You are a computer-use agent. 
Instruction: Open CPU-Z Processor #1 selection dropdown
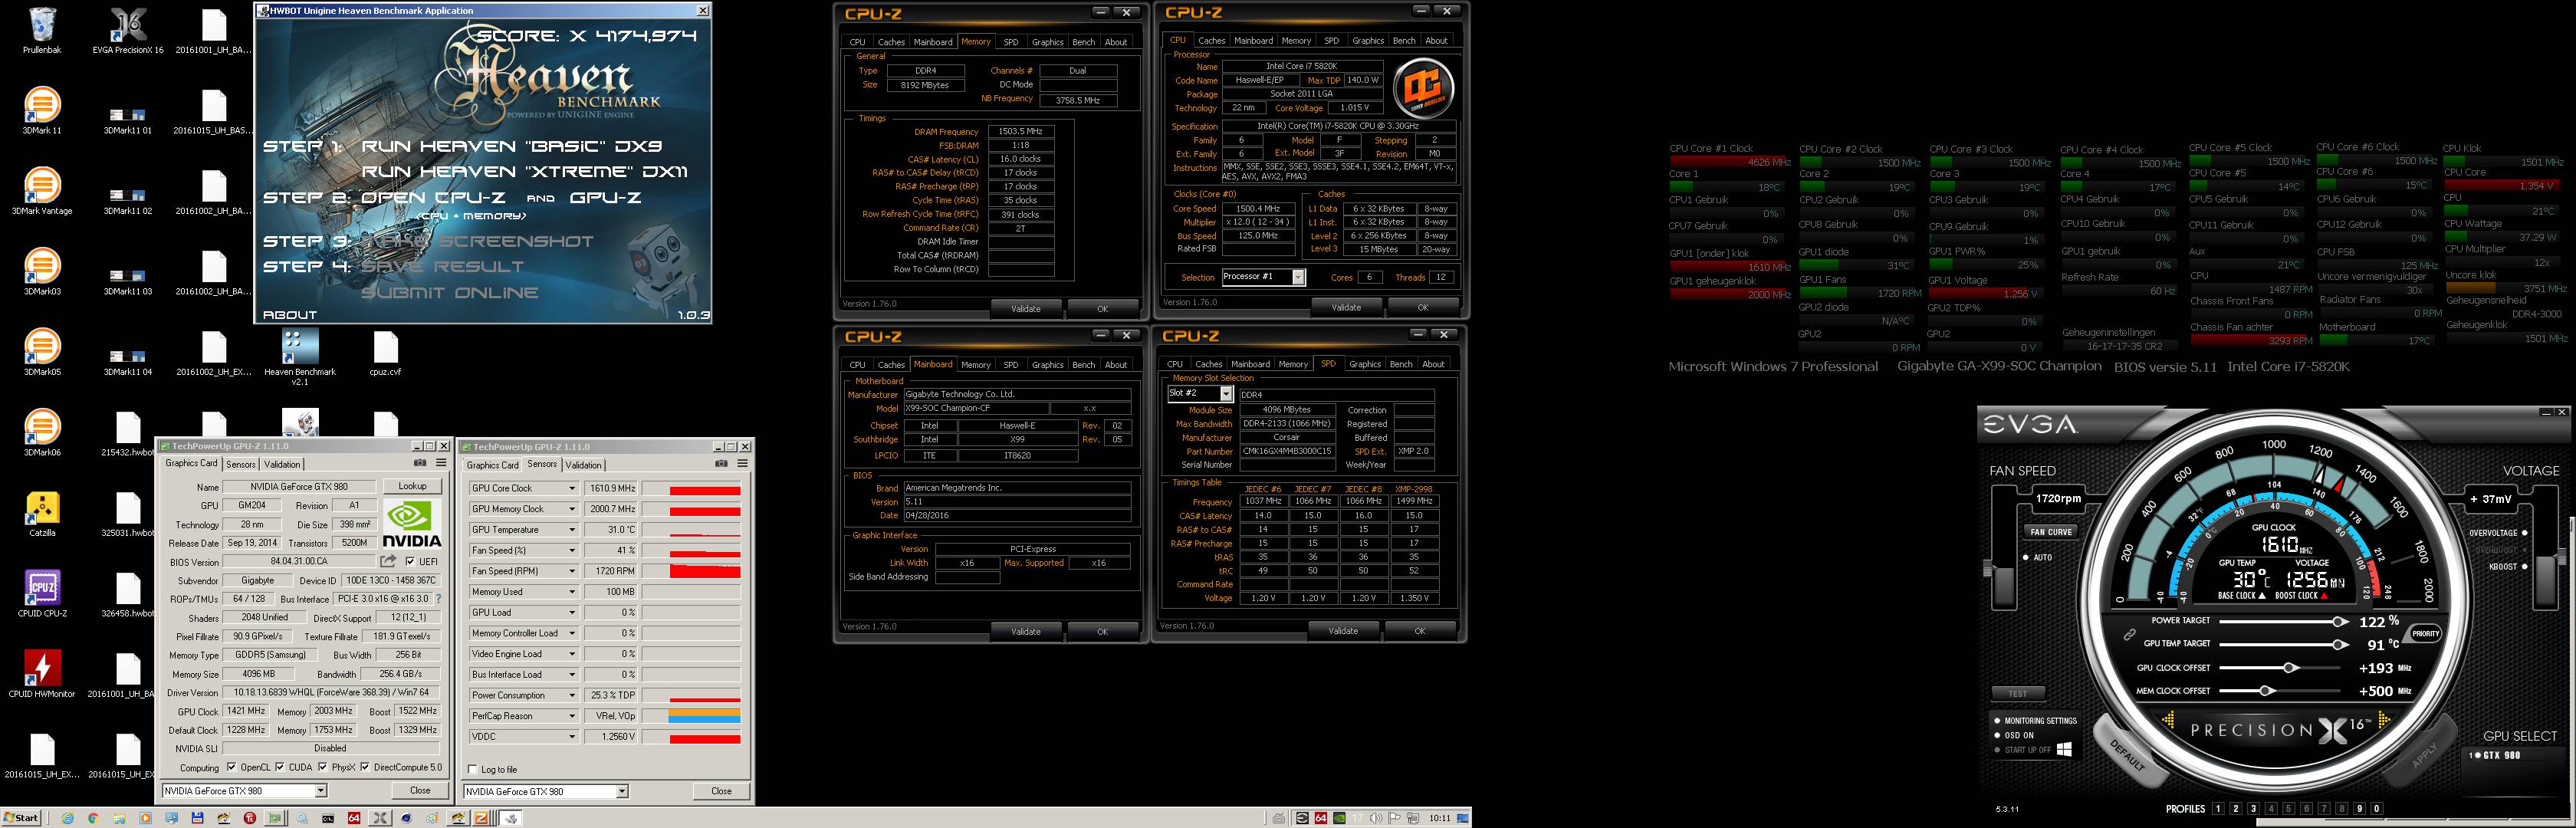pyautogui.click(x=1299, y=277)
